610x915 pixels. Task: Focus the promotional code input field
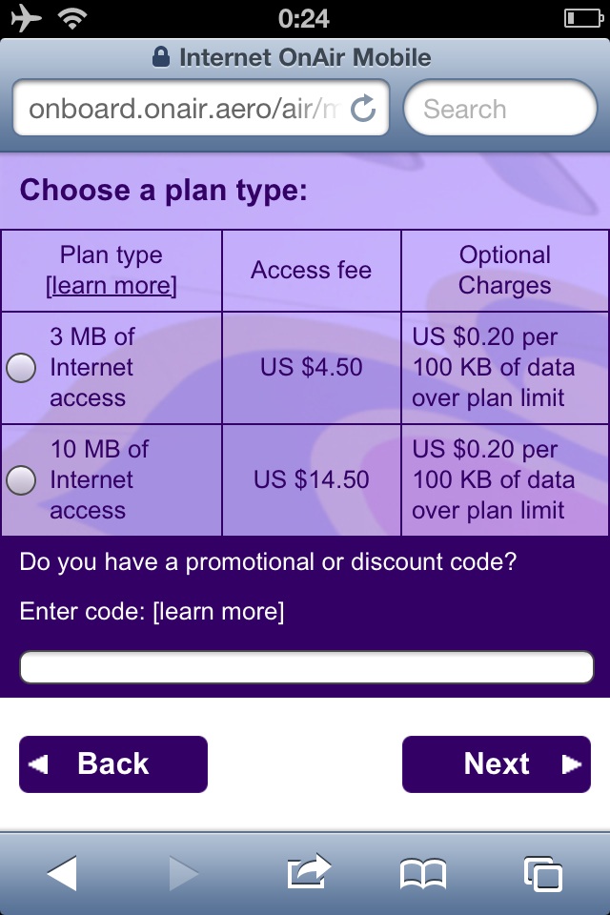(307, 666)
